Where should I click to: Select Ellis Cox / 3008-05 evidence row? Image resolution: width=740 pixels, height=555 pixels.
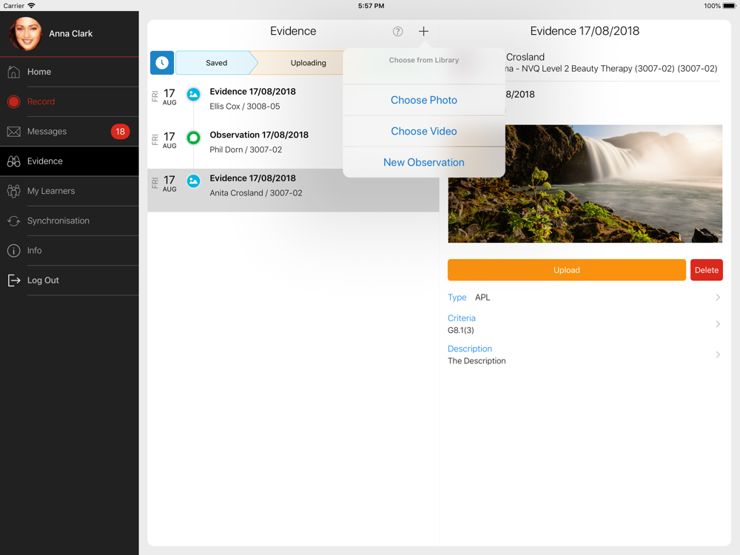pyautogui.click(x=293, y=99)
